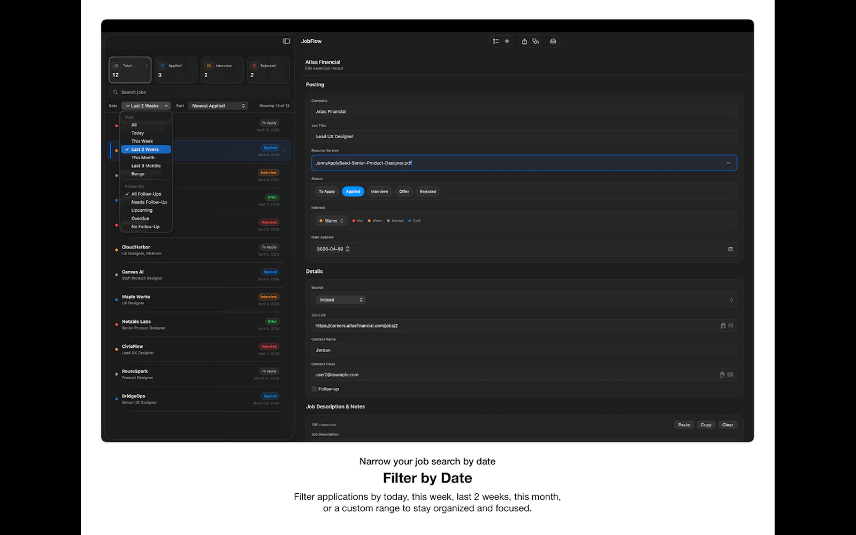Set status to Offer
This screenshot has height=535, width=856.
click(404, 192)
